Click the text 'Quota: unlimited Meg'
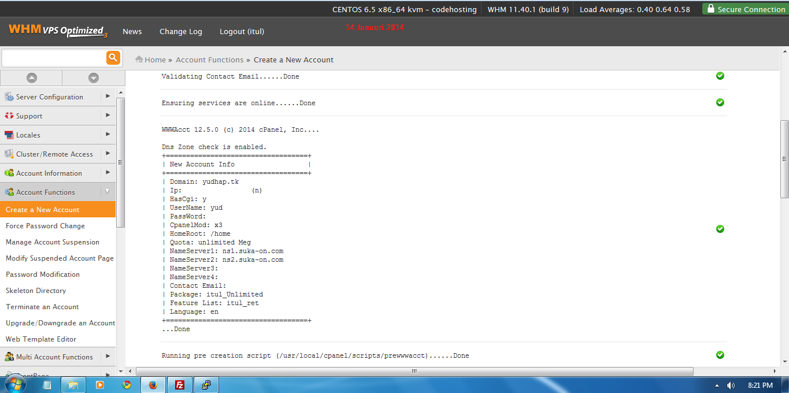The height and width of the screenshot is (393, 789). coord(210,242)
